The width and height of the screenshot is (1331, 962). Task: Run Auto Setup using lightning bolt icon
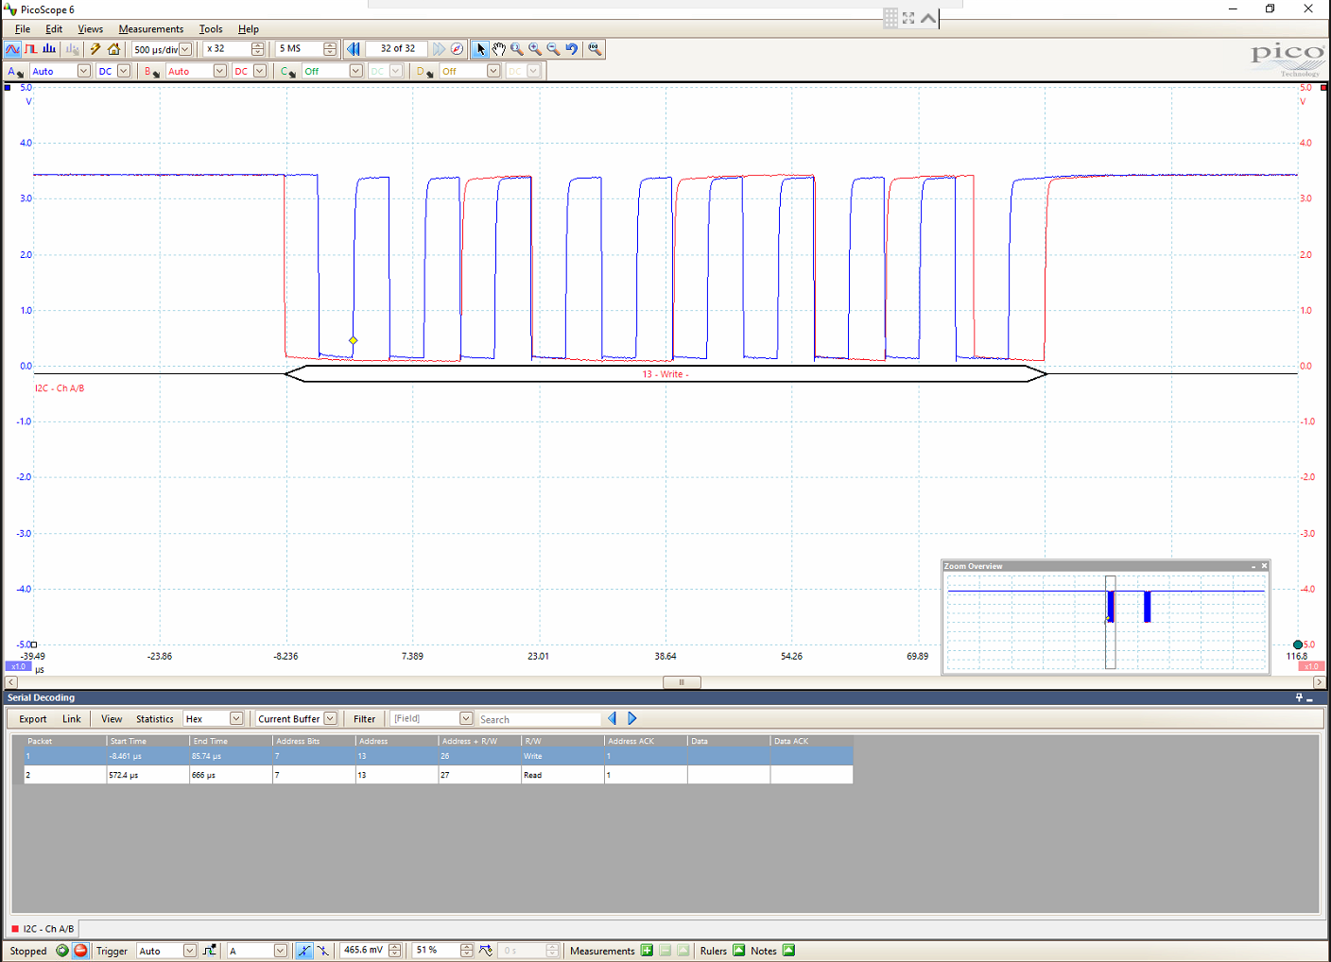[x=95, y=48]
